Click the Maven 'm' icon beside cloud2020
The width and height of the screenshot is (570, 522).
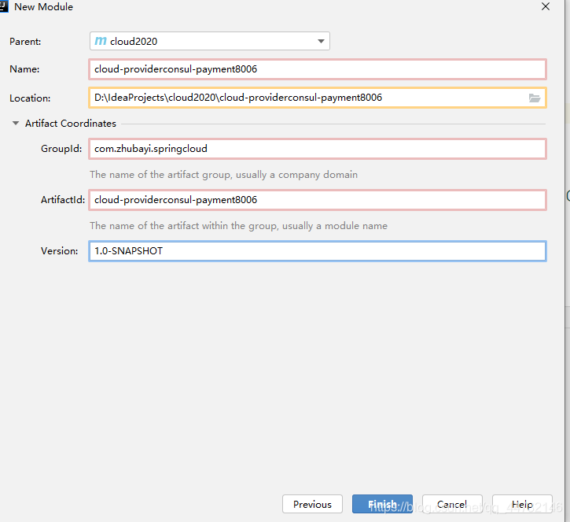[101, 41]
